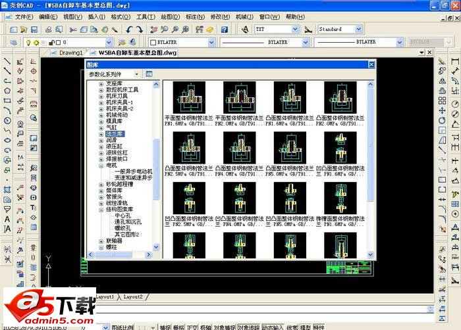Click the Redo arrow icon
The width and height of the screenshot is (461, 330).
(140, 30)
